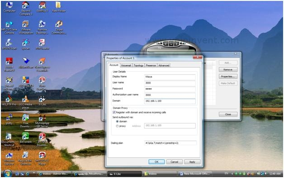Open the Windows Start orb
This screenshot has height=178, width=284.
tap(8, 173)
